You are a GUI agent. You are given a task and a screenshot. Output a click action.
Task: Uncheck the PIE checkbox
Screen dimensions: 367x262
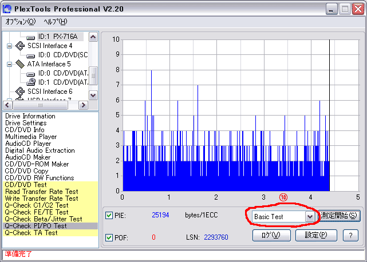(x=109, y=215)
